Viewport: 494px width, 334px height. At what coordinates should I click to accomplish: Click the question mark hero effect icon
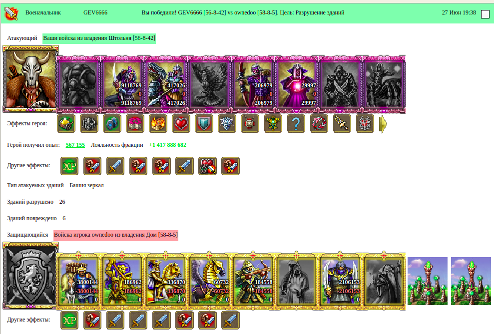[296, 123]
